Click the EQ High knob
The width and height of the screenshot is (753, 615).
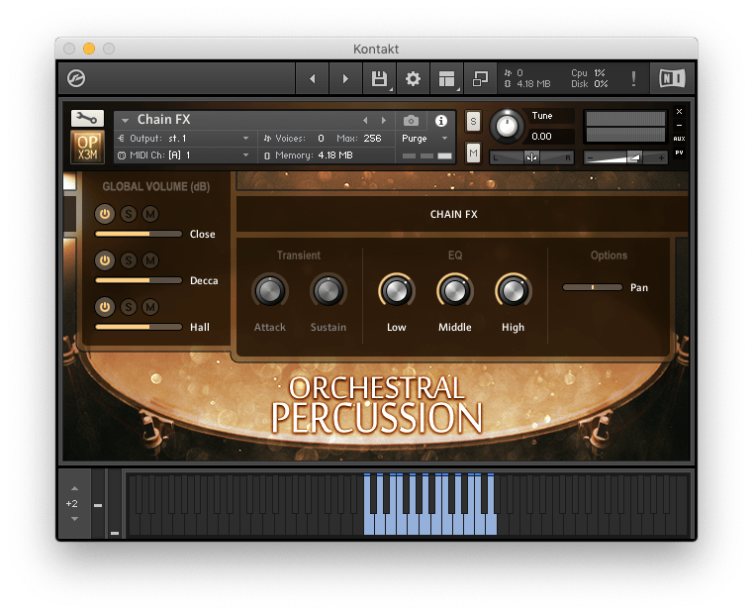pyautogui.click(x=513, y=291)
